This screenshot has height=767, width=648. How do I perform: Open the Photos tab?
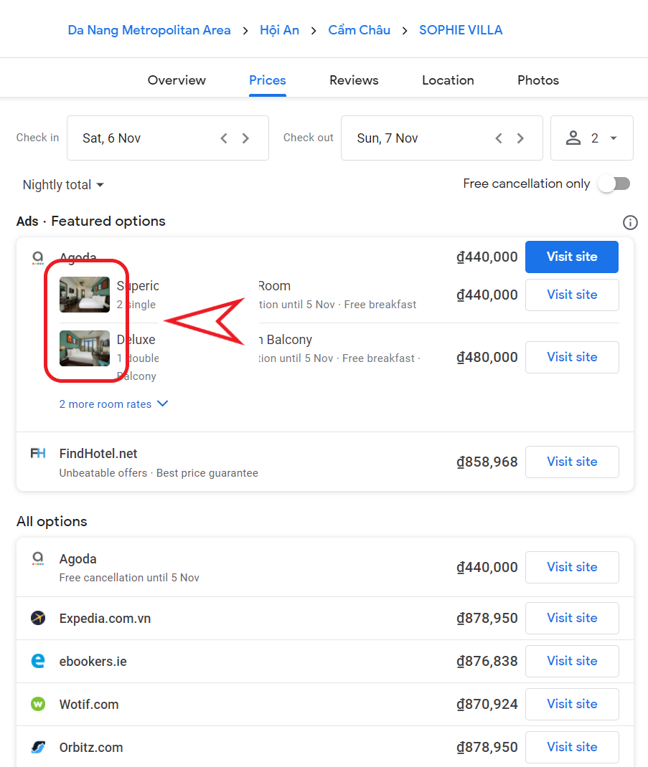coord(537,80)
